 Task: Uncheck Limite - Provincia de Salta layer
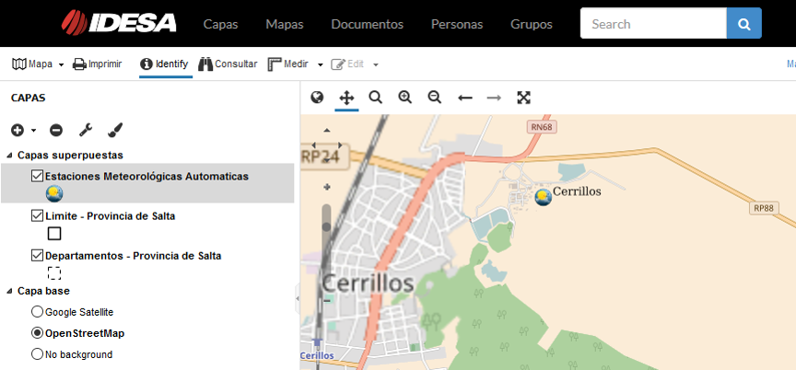coord(37,216)
